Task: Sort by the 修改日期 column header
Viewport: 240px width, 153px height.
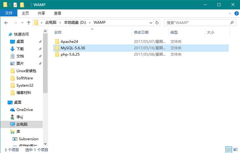Action: pos(141,33)
